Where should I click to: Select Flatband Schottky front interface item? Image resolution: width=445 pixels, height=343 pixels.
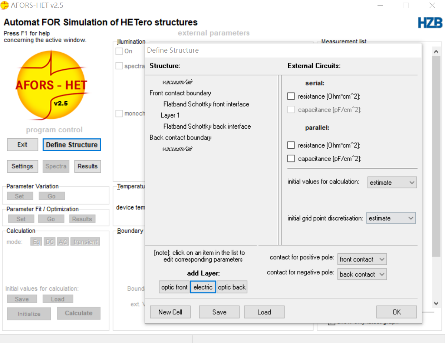tap(206, 104)
